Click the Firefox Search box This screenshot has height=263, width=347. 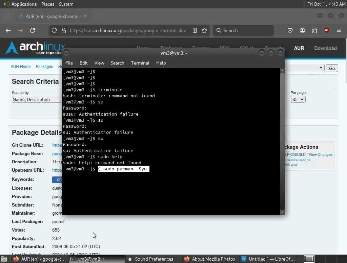[x=243, y=30]
